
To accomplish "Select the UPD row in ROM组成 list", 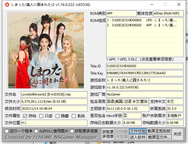I will point(142,20).
